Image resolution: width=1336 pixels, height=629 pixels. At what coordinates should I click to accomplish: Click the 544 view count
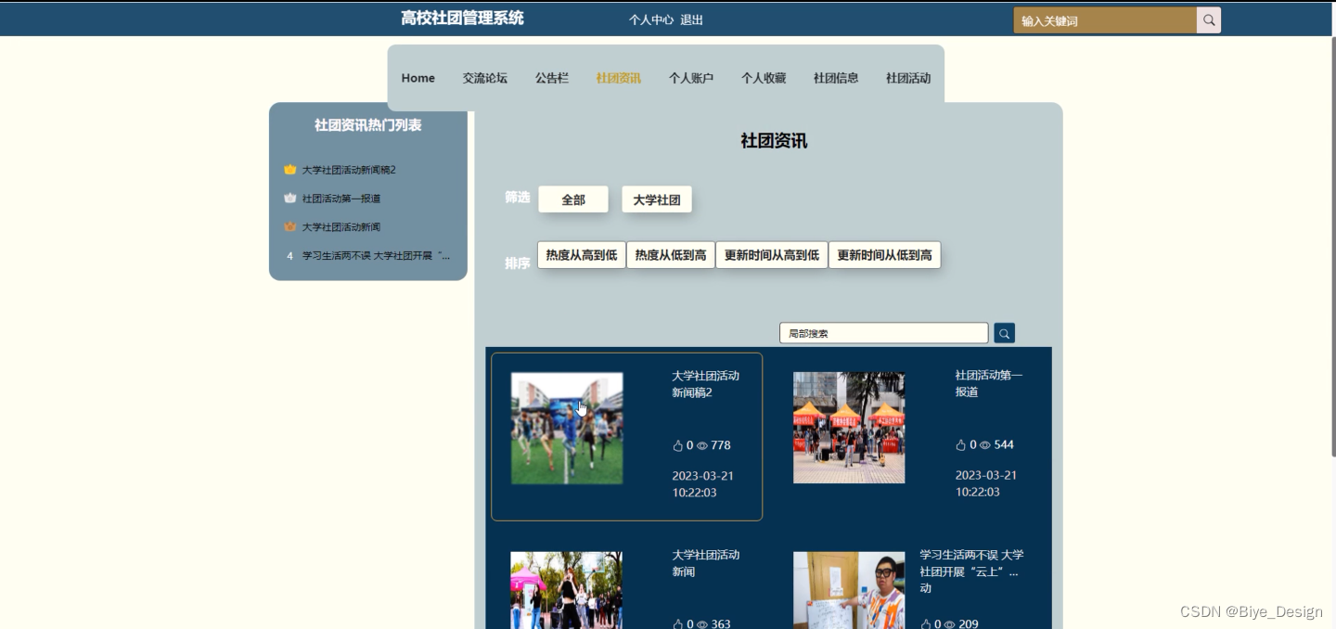click(1004, 444)
